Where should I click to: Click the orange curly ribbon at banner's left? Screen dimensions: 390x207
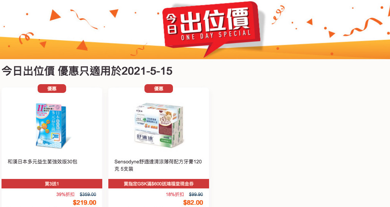(26, 38)
